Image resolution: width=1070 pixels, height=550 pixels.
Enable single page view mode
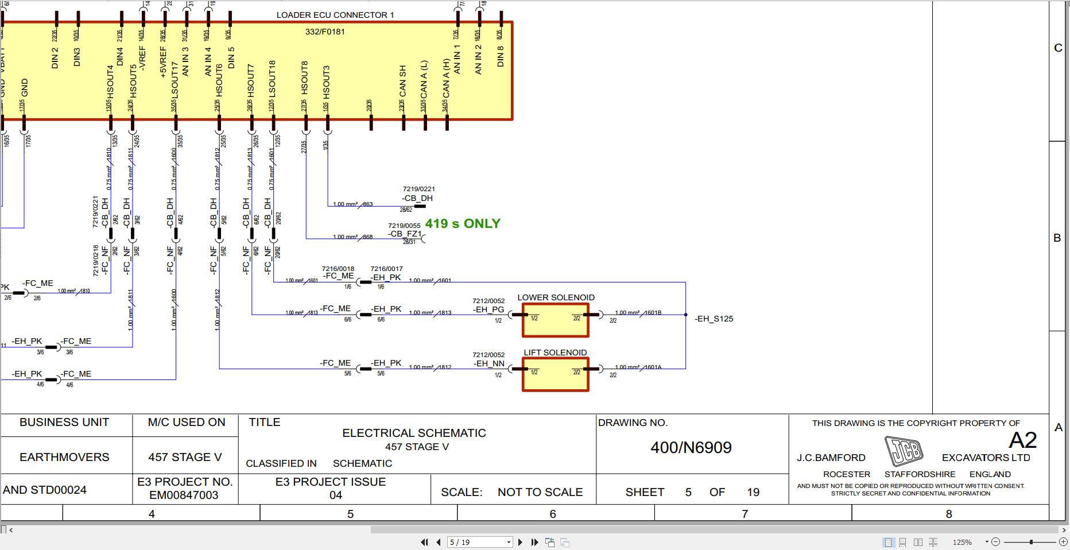pyautogui.click(x=889, y=542)
